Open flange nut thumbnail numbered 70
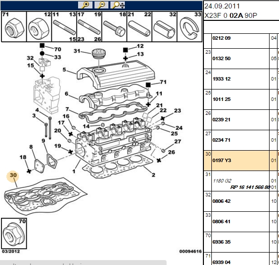 pos(14,234)
